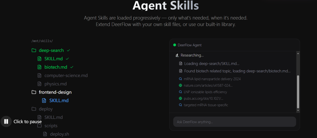
Task: Select physics.md in the file tree
Action: [55, 84]
